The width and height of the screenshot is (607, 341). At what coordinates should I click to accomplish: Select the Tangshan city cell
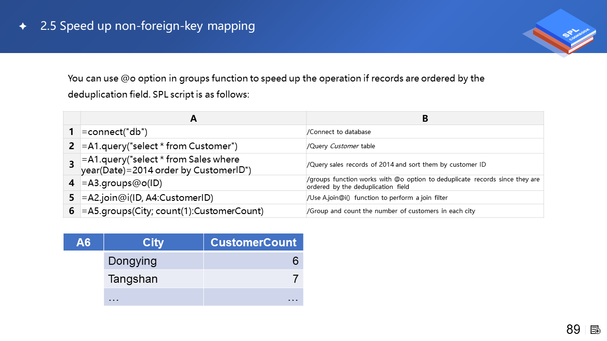153,279
